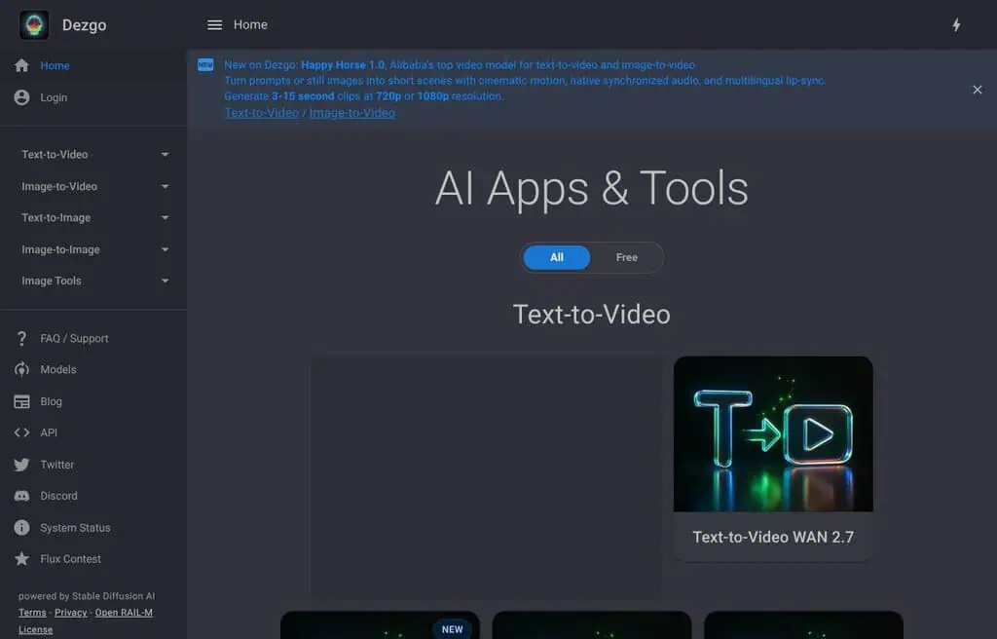The width and height of the screenshot is (997, 639).
Task: Open the Privacy link
Action: point(70,613)
